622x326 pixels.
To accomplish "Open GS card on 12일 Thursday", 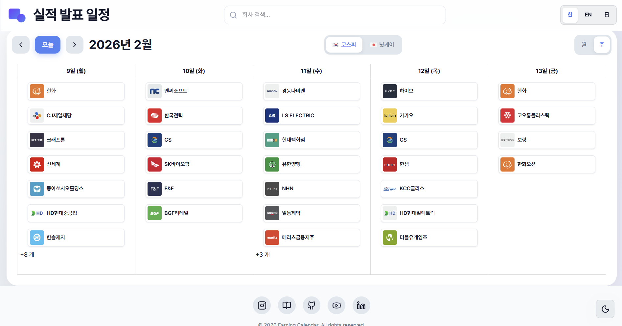I will pos(429,140).
